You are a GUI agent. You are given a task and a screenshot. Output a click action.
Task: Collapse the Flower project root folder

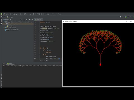click(x=3, y=22)
